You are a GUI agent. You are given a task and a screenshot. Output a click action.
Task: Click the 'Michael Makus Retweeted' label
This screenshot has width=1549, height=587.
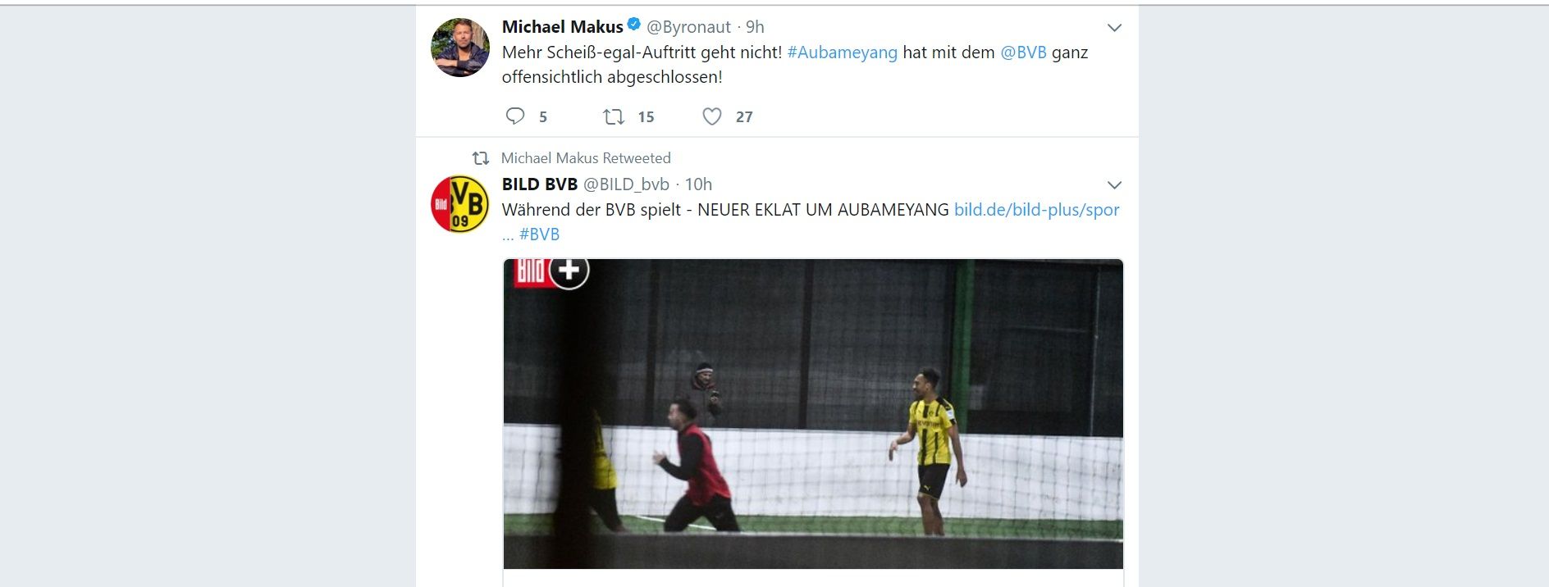tap(586, 158)
